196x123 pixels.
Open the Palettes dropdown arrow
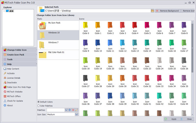tap(66, 110)
